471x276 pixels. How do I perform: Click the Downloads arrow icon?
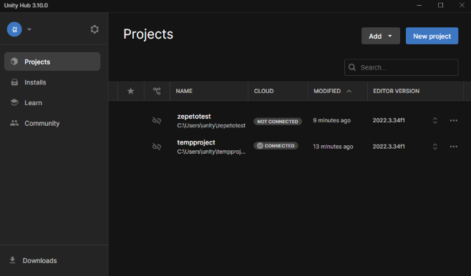click(x=12, y=260)
